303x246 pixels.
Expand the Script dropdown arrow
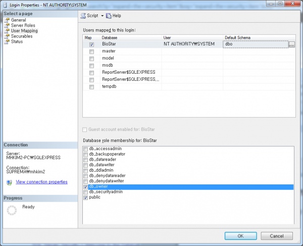click(x=102, y=16)
